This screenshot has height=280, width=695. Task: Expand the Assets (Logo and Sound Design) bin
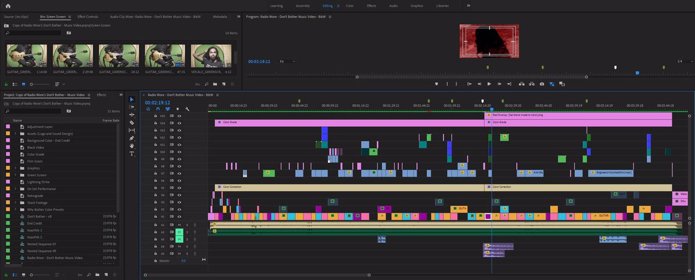click(16, 134)
